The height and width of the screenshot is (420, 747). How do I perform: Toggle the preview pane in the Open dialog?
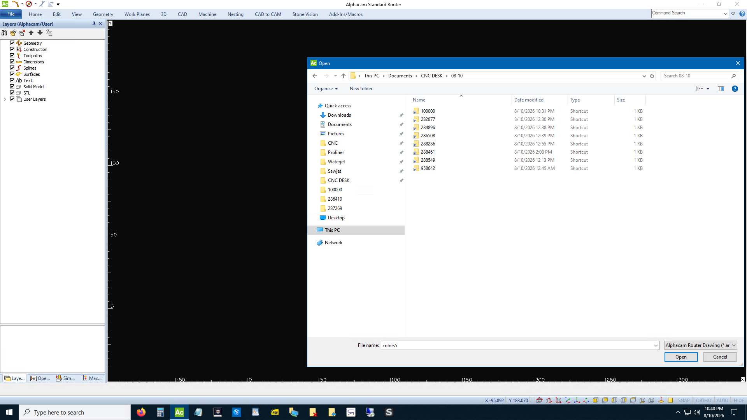coord(721,89)
